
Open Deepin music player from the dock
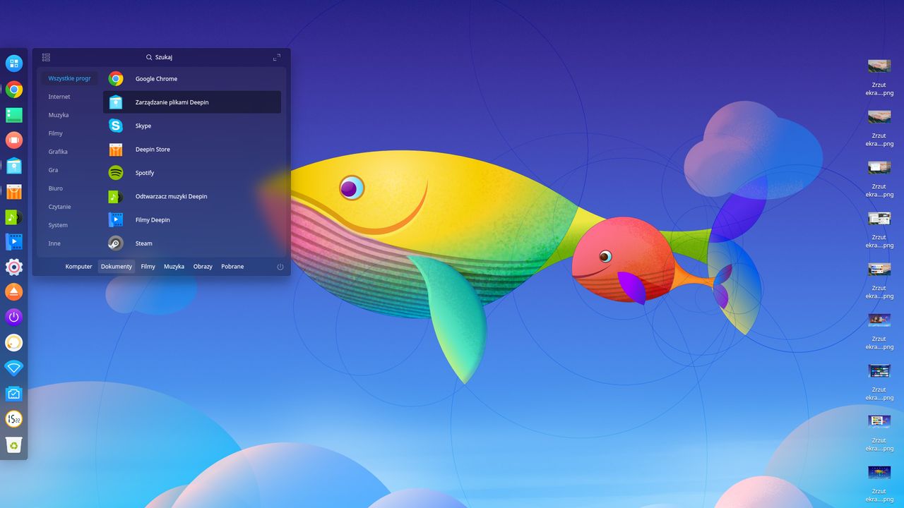(14, 217)
